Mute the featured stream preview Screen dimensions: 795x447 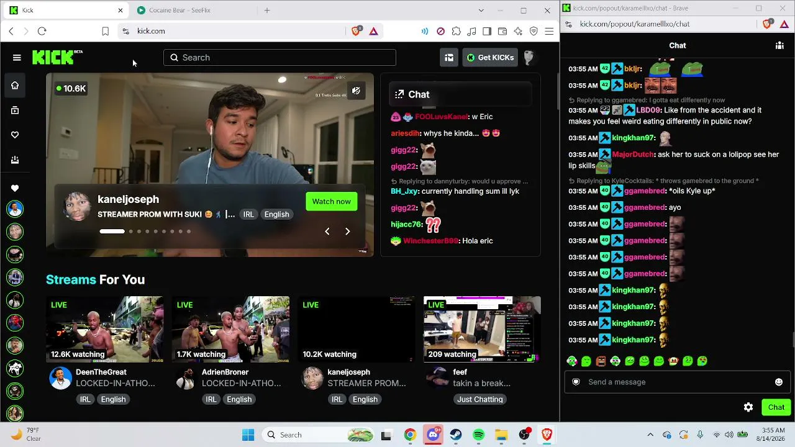tap(356, 91)
